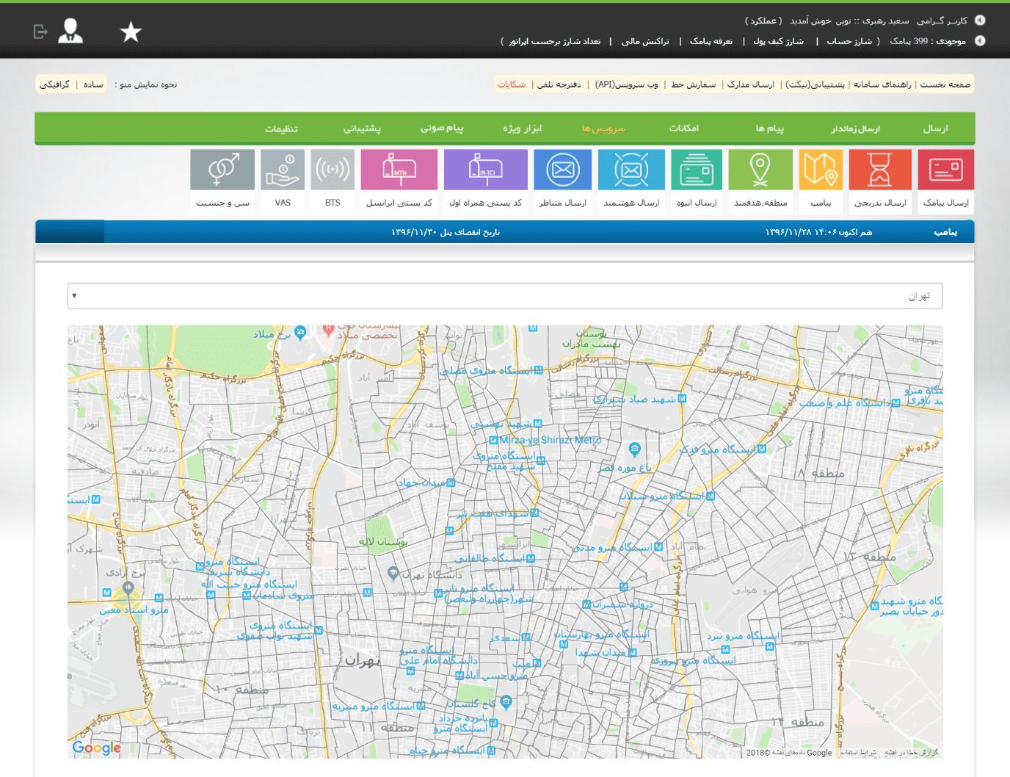Open the دفترچه تلفن link
The width and height of the screenshot is (1010, 777).
559,84
